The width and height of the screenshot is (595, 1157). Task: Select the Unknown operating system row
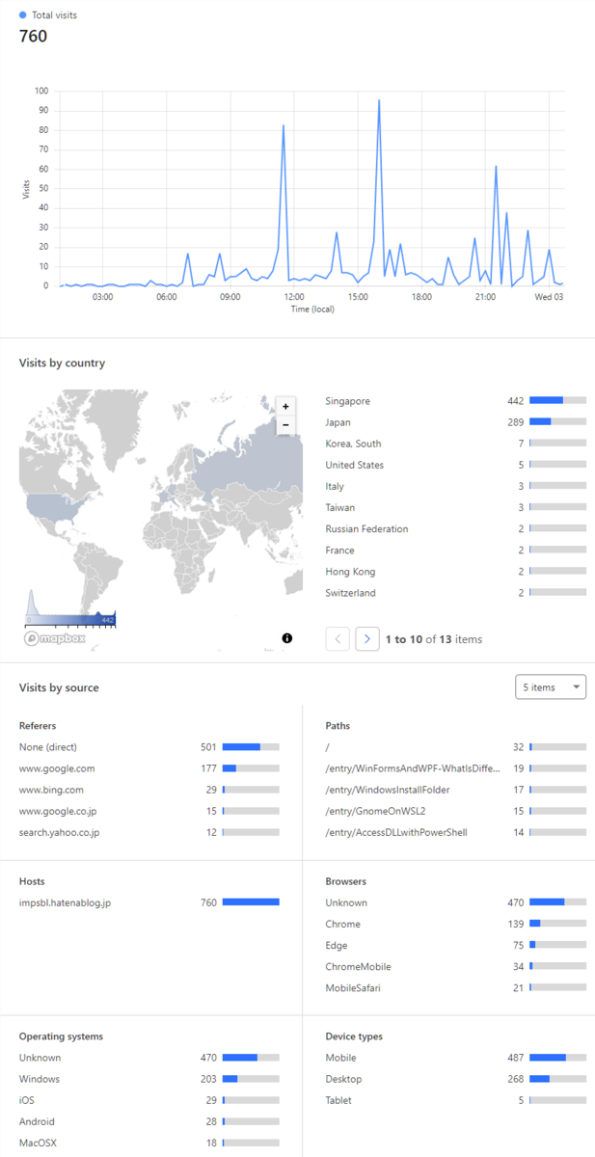(x=149, y=1058)
